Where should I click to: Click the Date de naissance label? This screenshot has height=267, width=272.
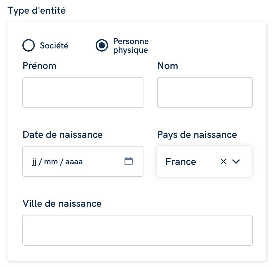(x=63, y=135)
